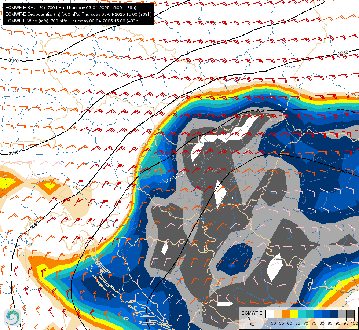Select the ECMWF-E Geopotential (m) title line
Viewport: 359px width, 330px height.
pyautogui.click(x=78, y=14)
